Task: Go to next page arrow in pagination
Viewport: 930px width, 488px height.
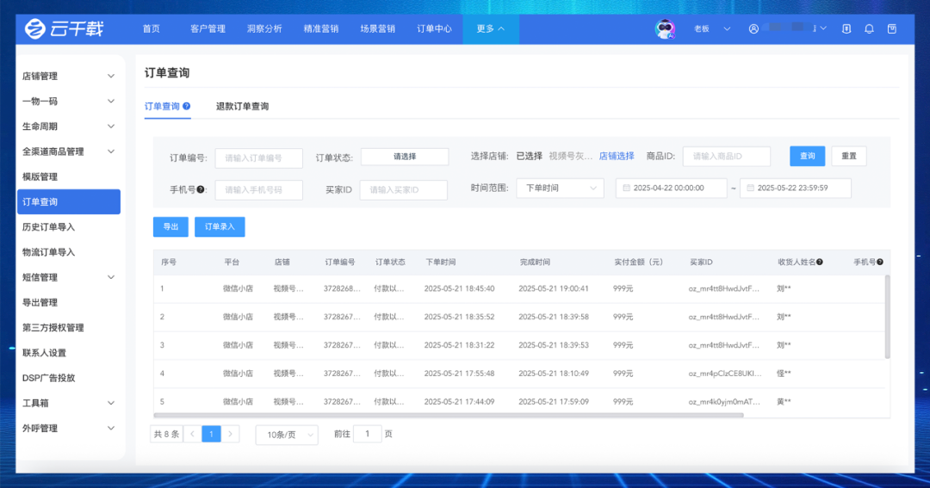Action: (x=231, y=434)
